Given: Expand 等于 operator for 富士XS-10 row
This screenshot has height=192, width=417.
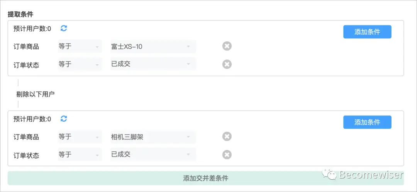Looking at the screenshot, I should (80, 47).
